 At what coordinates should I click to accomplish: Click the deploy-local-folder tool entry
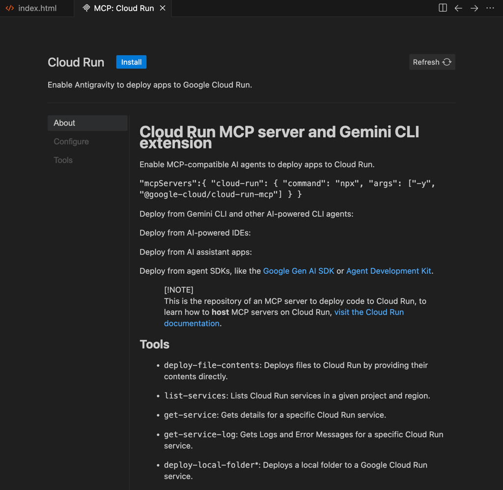[295, 470]
